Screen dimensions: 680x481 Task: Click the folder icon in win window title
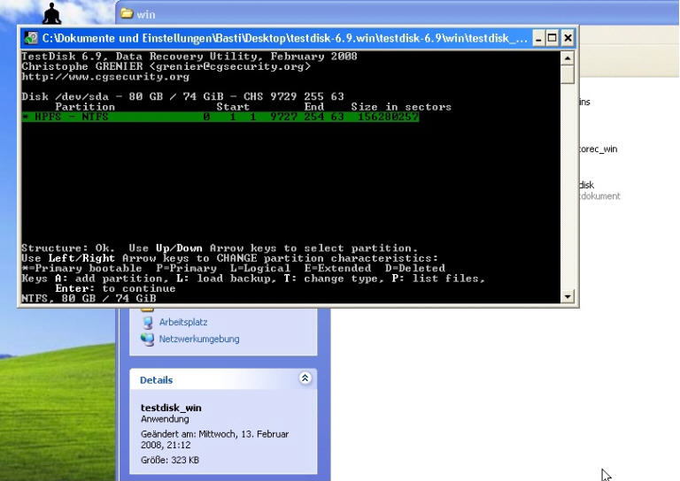click(x=127, y=14)
